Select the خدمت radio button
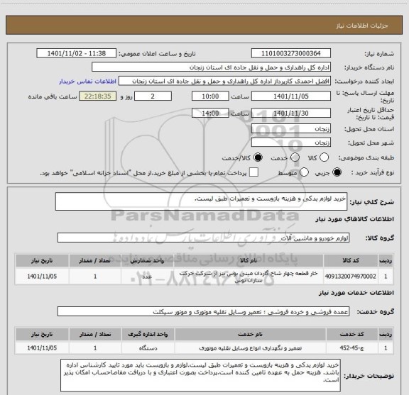This screenshot has height=395, width=409. click(295, 157)
